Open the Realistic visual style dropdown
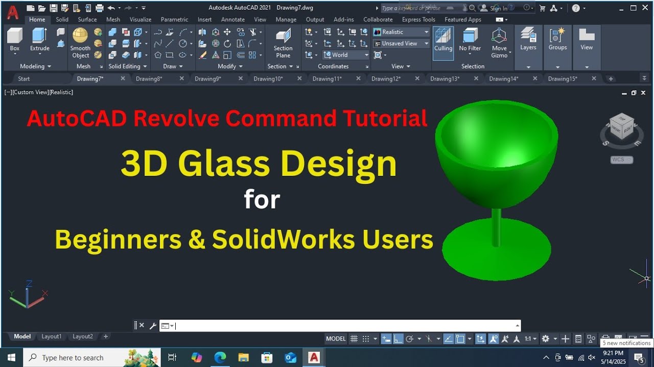The width and height of the screenshot is (654, 367). (401, 32)
